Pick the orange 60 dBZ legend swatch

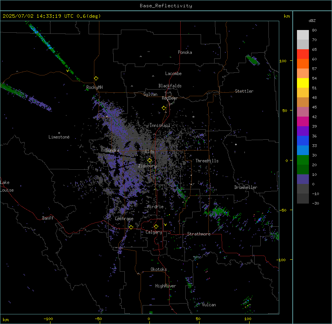tap(303, 63)
